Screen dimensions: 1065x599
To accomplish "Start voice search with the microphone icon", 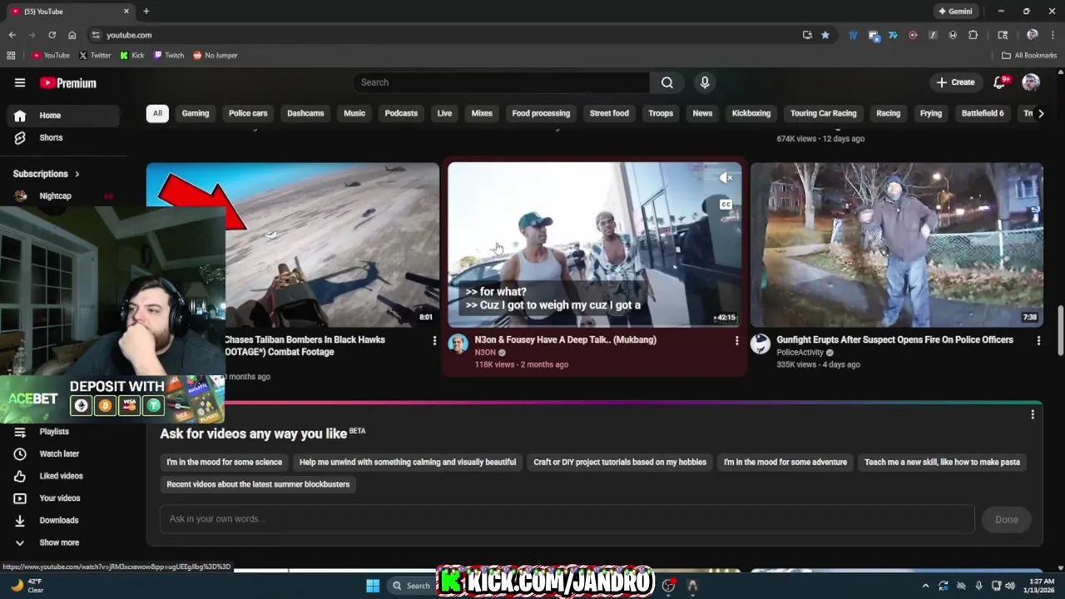I will point(705,82).
